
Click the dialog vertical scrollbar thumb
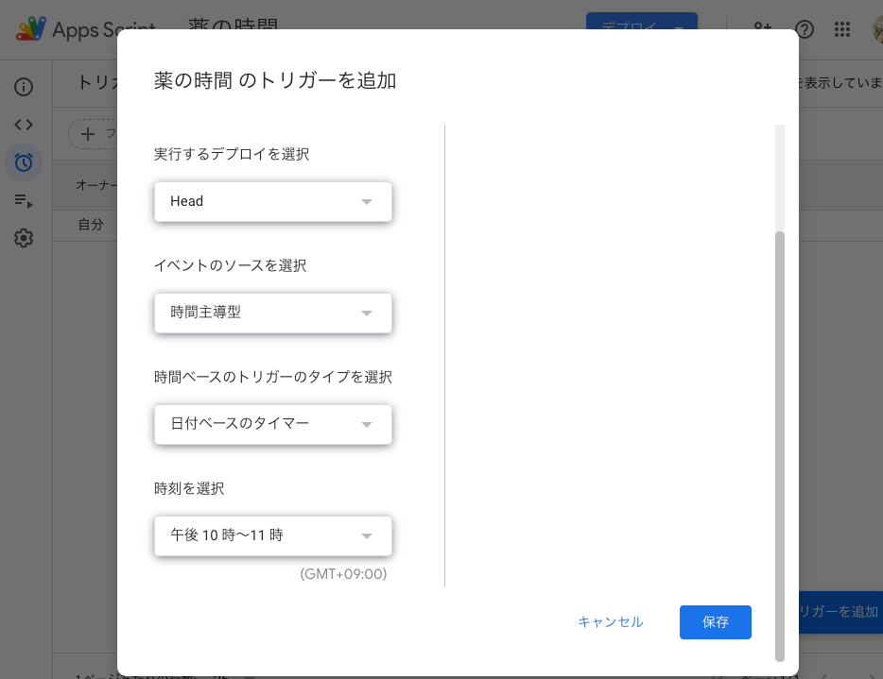click(x=780, y=446)
